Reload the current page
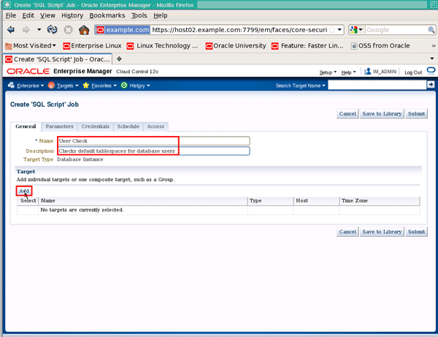438x337 pixels. pos(52,30)
